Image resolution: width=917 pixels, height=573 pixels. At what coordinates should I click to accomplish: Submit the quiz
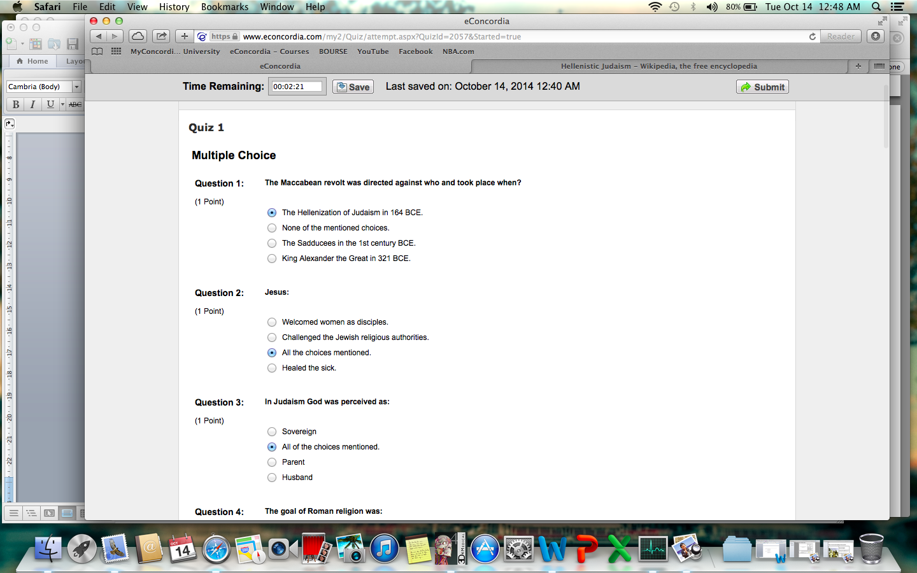762,87
